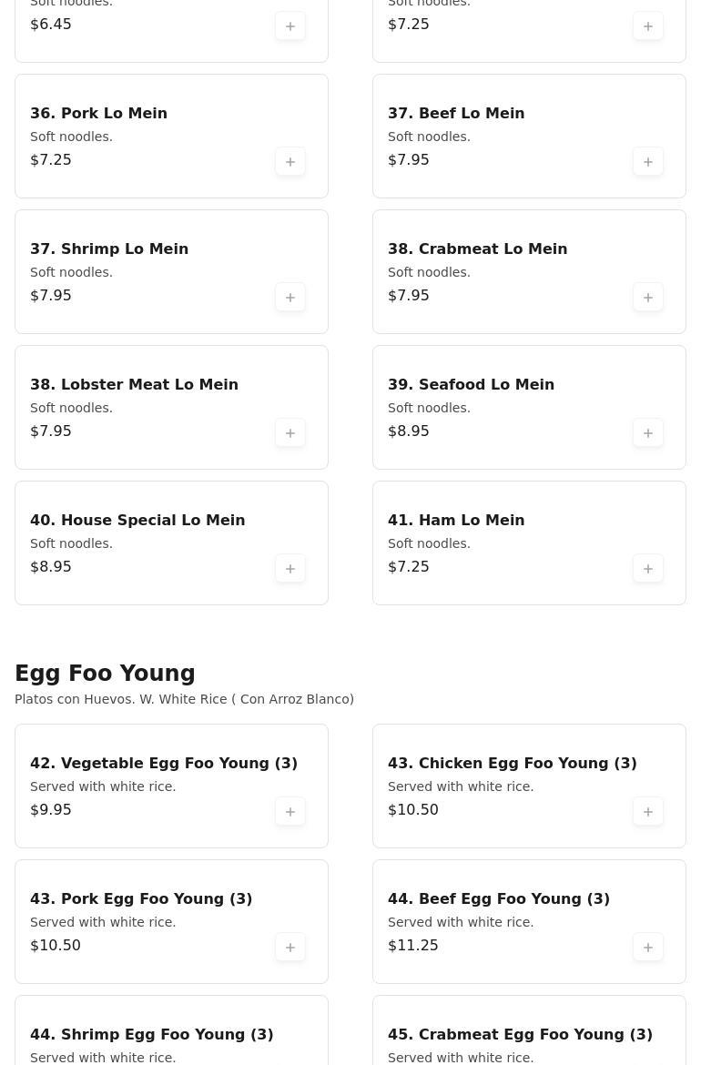The image size is (701, 1065).
Task: Add Shrimp Lo Mein using its plus icon
Action: pyautogui.click(x=290, y=298)
